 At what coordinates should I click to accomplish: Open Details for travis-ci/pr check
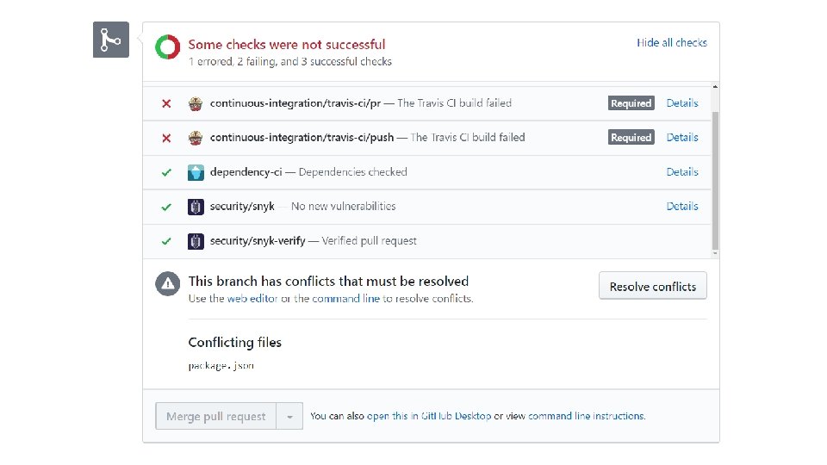click(x=682, y=102)
